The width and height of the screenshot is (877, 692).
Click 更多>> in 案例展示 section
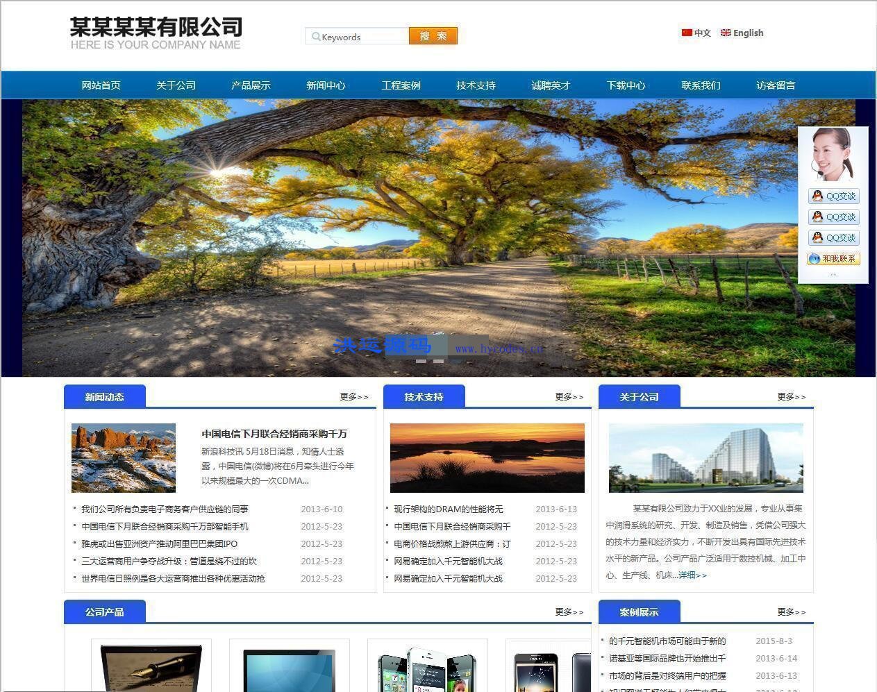[x=792, y=612]
